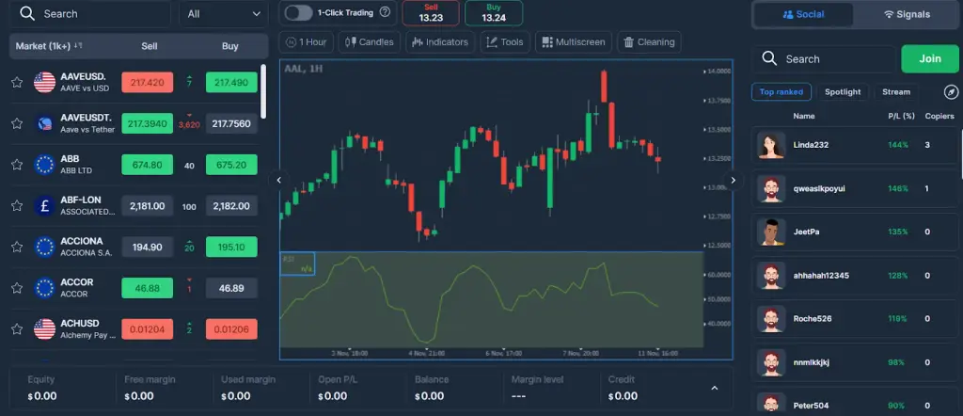Click ACCIONA buy price 195.10
Screen dimensions: 963x416
[x=231, y=247]
